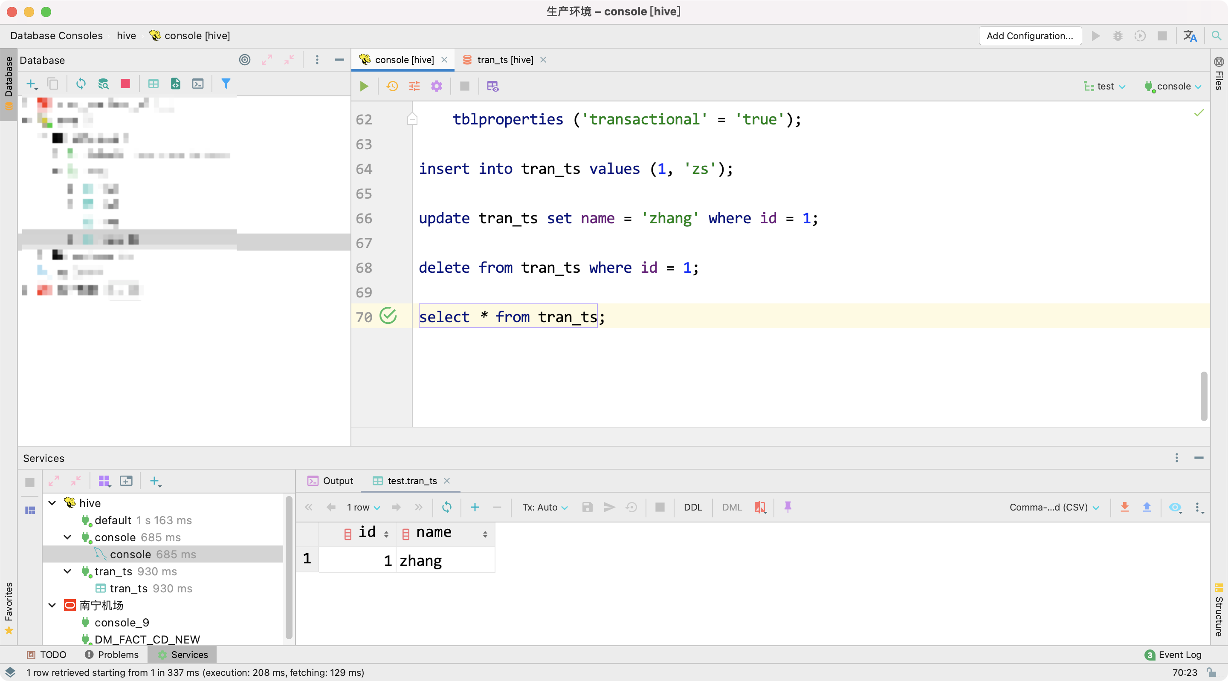This screenshot has width=1228, height=681.
Task: Click the editor vertical scrollbar thumb
Action: coord(1204,396)
